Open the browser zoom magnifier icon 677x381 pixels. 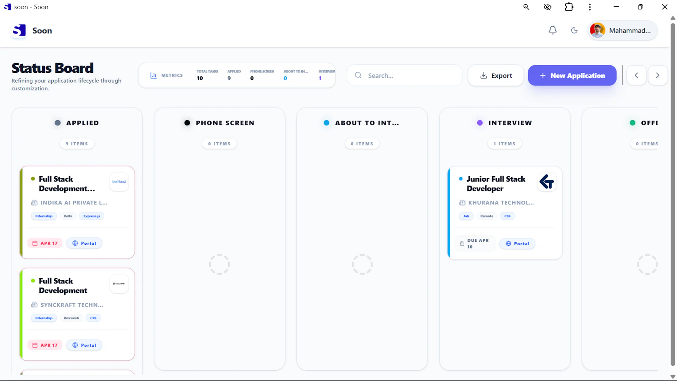coord(526,7)
